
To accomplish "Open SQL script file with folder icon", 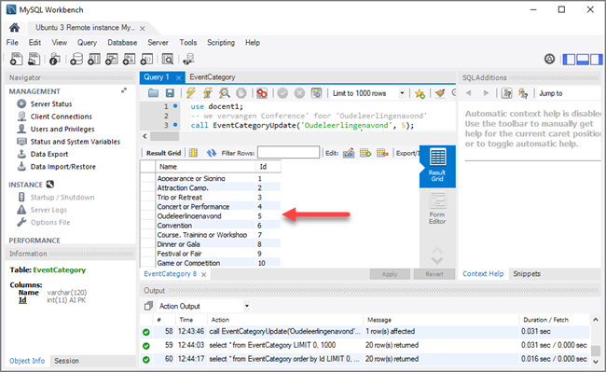I will (154, 93).
